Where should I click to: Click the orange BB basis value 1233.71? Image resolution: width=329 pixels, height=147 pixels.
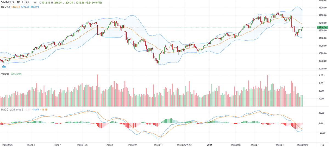click(16, 6)
